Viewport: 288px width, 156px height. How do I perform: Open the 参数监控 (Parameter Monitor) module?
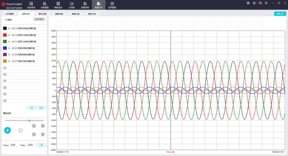pyautogui.click(x=58, y=5)
